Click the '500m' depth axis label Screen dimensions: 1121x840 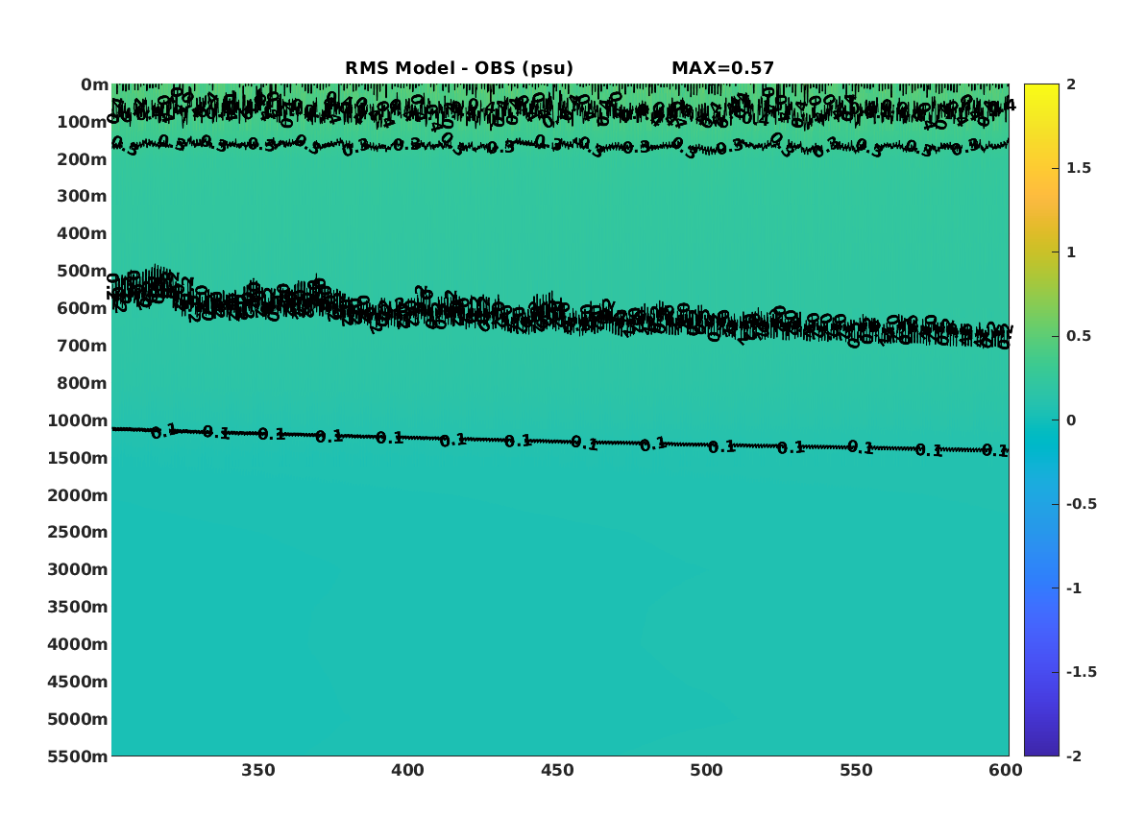(83, 272)
